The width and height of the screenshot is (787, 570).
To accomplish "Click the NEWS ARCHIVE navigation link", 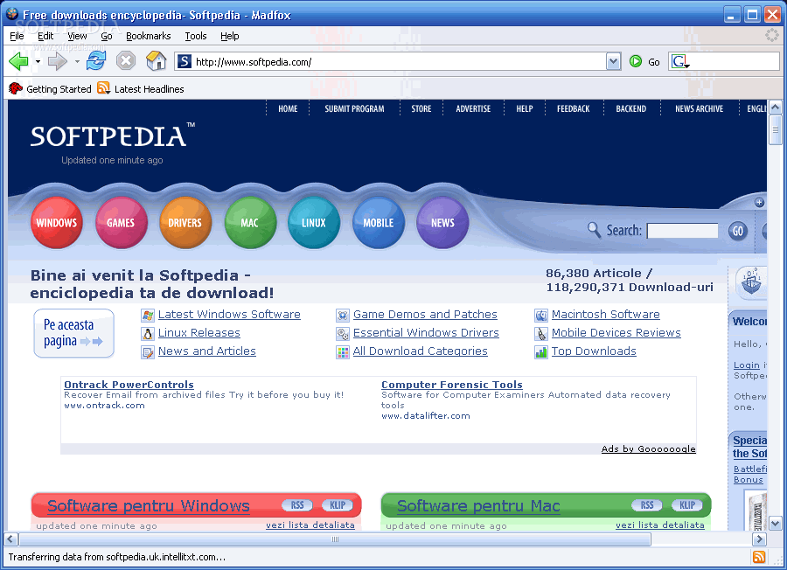I will click(699, 108).
